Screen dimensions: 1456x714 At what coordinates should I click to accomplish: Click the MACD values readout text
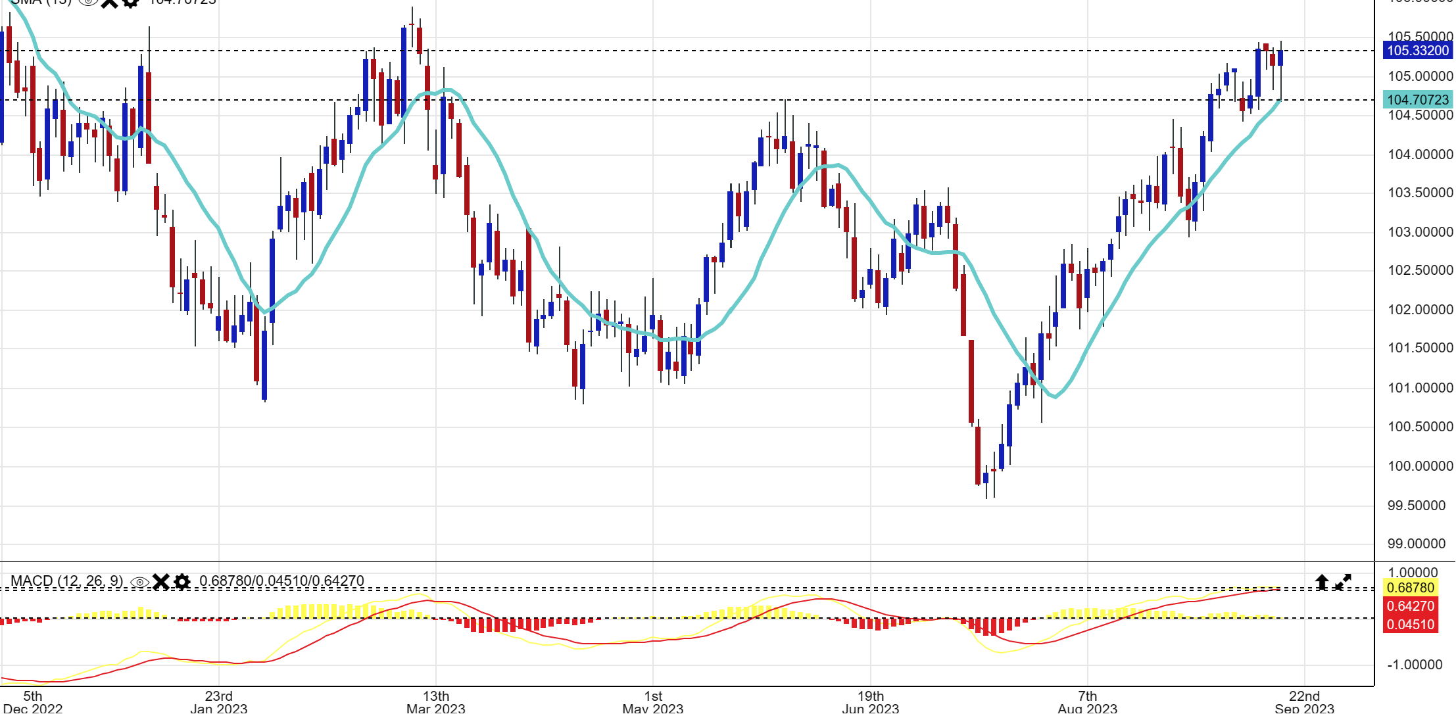281,581
